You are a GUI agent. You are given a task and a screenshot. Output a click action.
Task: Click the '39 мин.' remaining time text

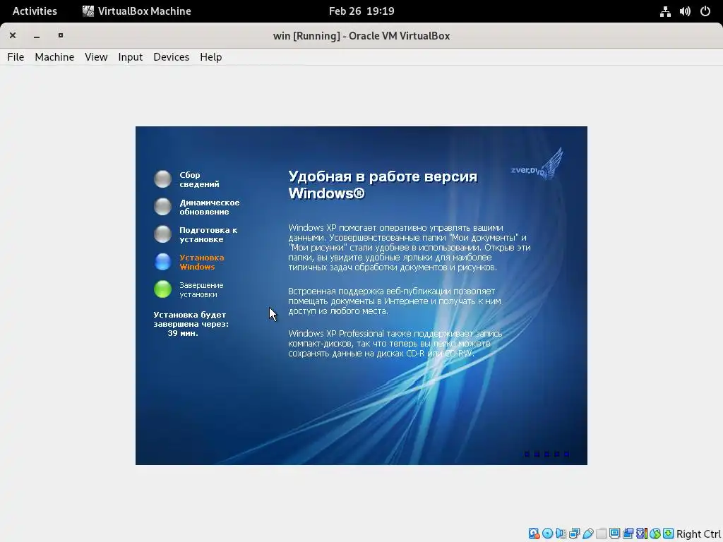[x=183, y=333]
